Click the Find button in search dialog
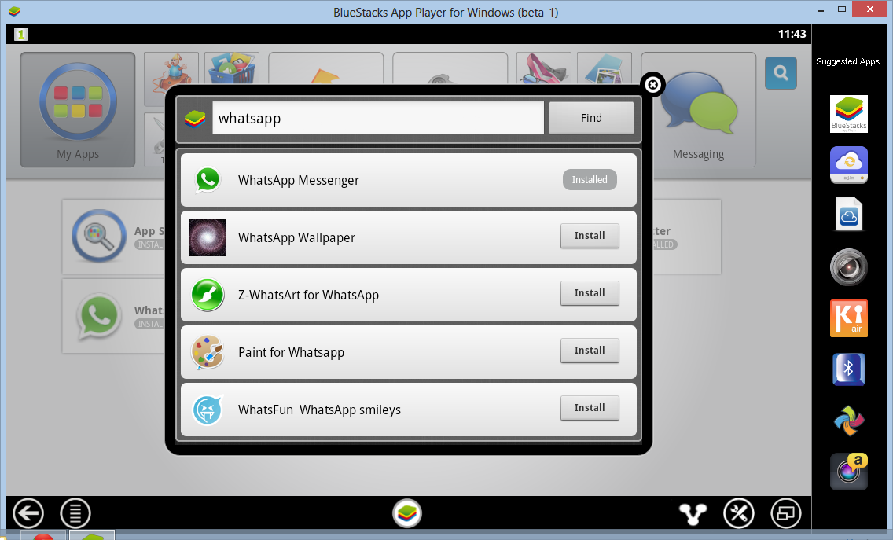Screen dimensions: 893x540 coord(591,118)
